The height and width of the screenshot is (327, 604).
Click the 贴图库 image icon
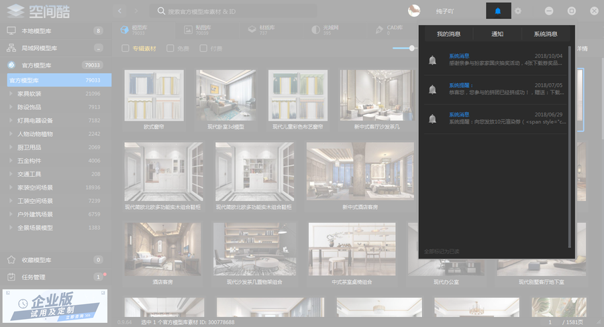pos(188,30)
